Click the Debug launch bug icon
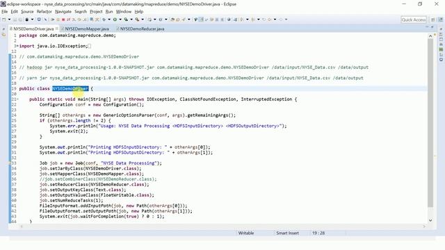The image size is (445, 250). pyautogui.click(x=104, y=19)
